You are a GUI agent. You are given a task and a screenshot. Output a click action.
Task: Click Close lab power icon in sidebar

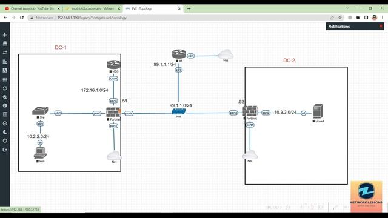5,140
